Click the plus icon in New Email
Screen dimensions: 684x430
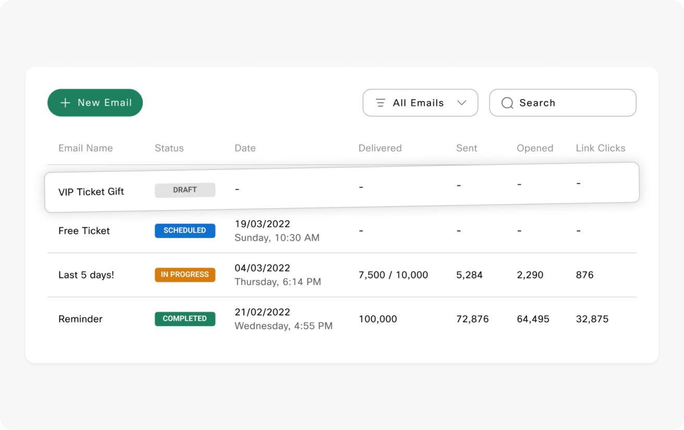pyautogui.click(x=65, y=103)
